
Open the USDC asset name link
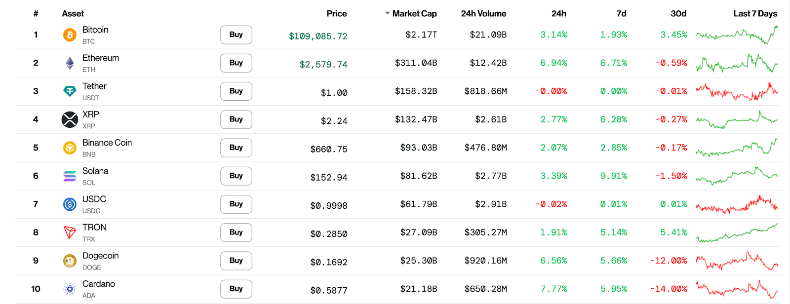pos(94,199)
